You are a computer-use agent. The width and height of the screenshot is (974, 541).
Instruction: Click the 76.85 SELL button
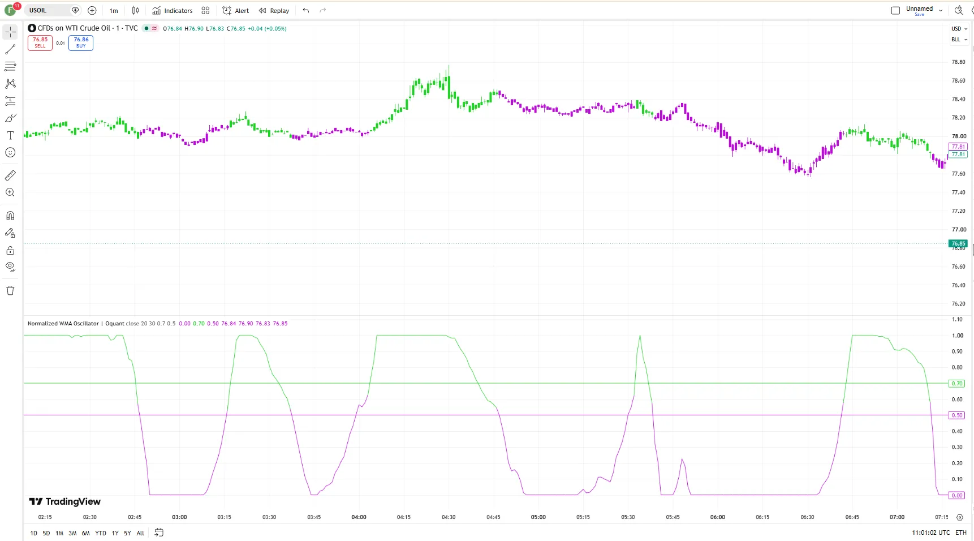40,42
